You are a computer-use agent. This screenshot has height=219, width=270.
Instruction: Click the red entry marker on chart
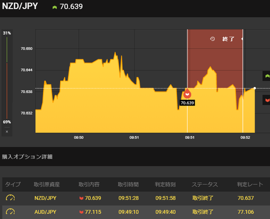click(x=187, y=94)
